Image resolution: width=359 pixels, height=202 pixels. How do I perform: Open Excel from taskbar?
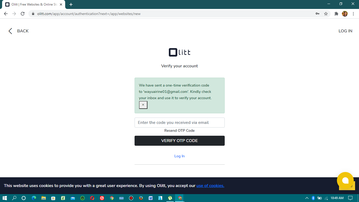[63, 198]
